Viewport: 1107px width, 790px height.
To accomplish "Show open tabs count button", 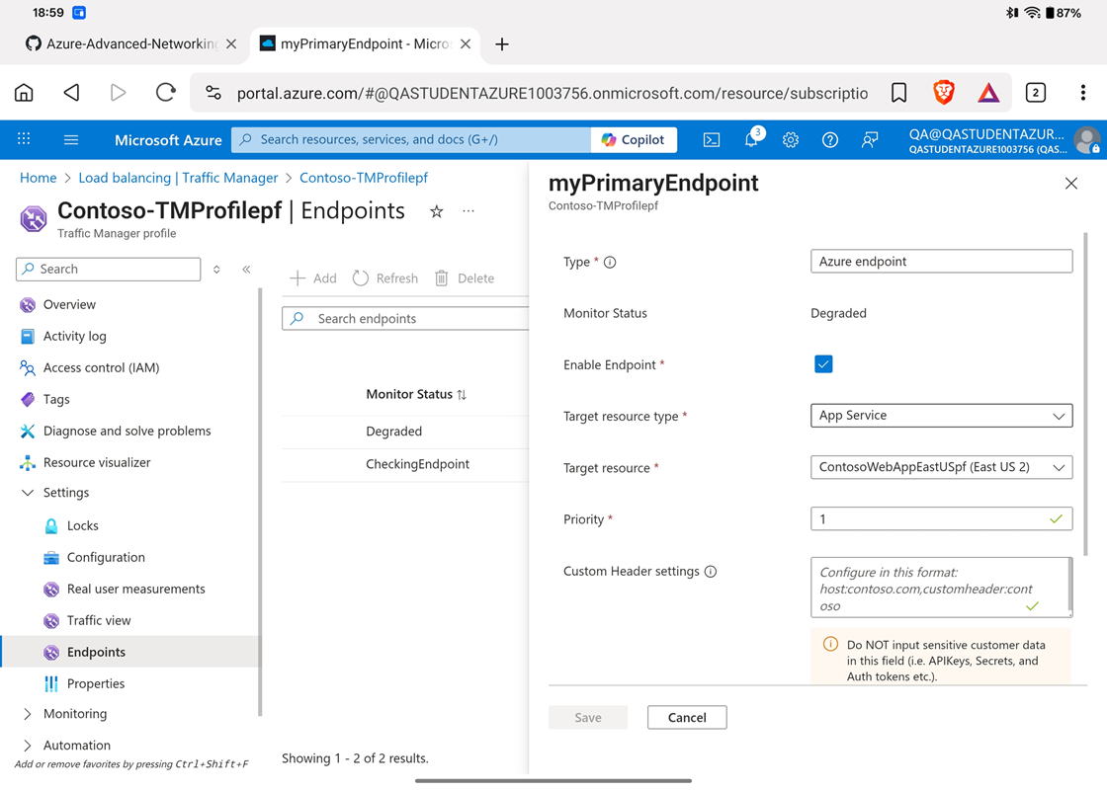I will (1035, 93).
